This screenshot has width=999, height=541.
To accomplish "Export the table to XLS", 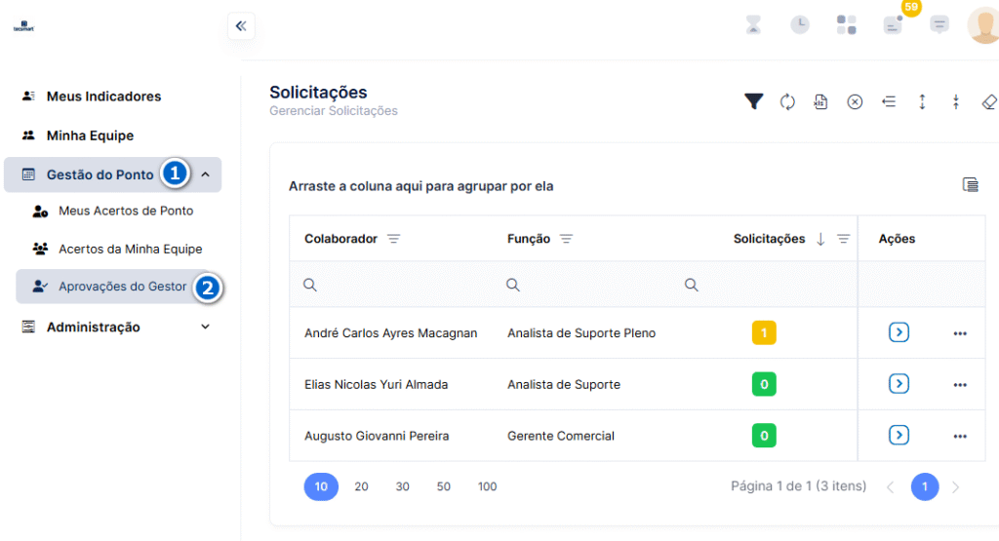I will coord(820,101).
